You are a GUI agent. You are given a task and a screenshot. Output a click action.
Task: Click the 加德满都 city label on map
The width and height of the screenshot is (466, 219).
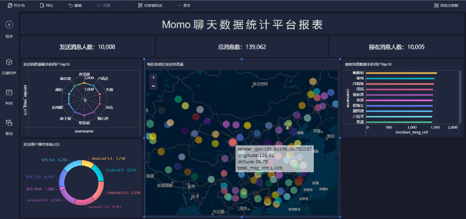pos(165,185)
